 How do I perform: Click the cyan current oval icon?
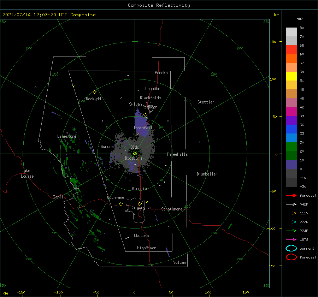[291, 248]
